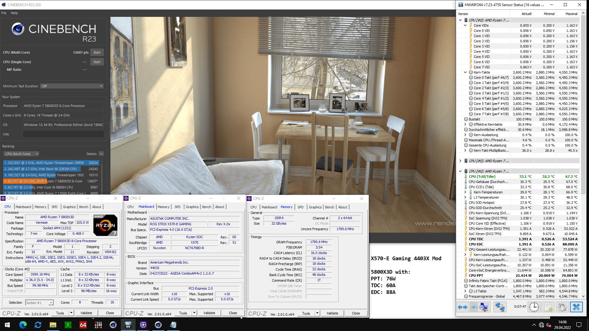Expand the Kern-Auslastung sensor node
The height and width of the screenshot is (331, 589).
pos(465,135)
